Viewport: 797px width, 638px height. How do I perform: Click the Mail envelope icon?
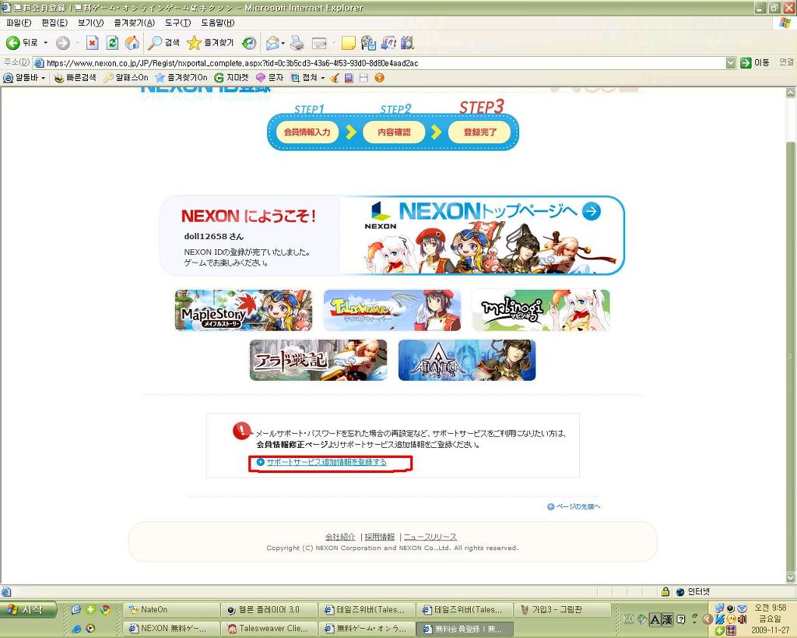click(272, 44)
